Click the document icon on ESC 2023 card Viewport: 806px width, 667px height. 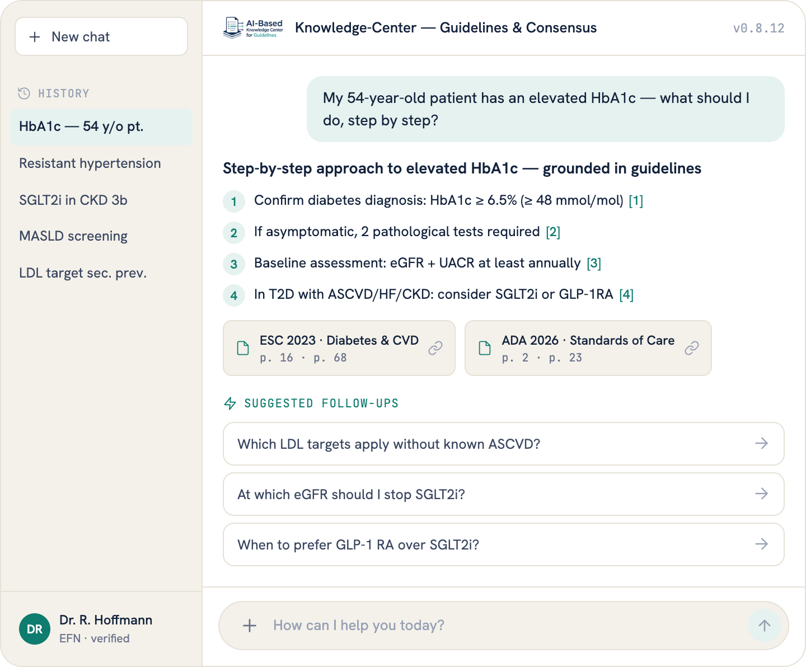[243, 348]
